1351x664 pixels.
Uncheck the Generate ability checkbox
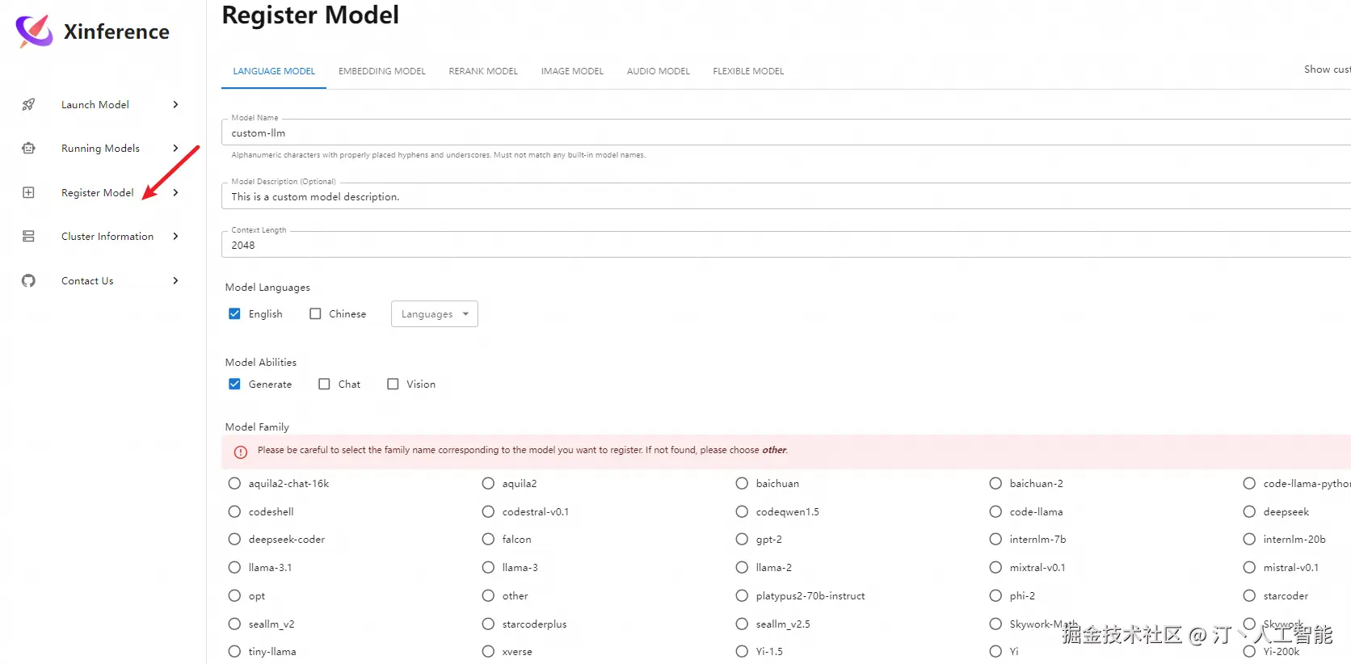(234, 385)
